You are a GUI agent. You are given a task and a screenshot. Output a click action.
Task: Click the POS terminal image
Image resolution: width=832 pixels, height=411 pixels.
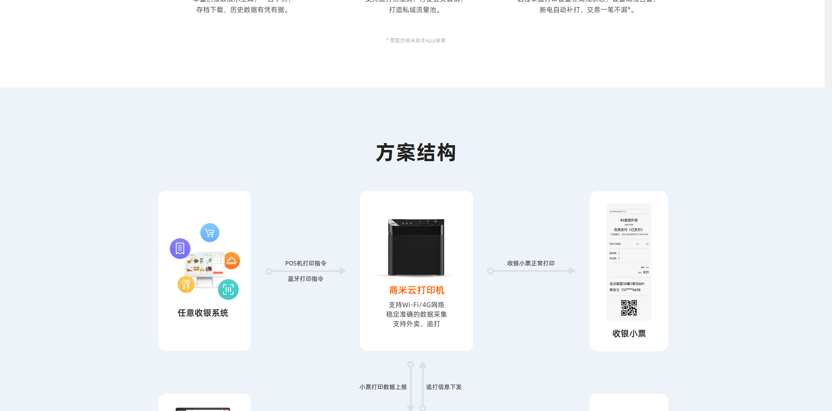(205, 270)
